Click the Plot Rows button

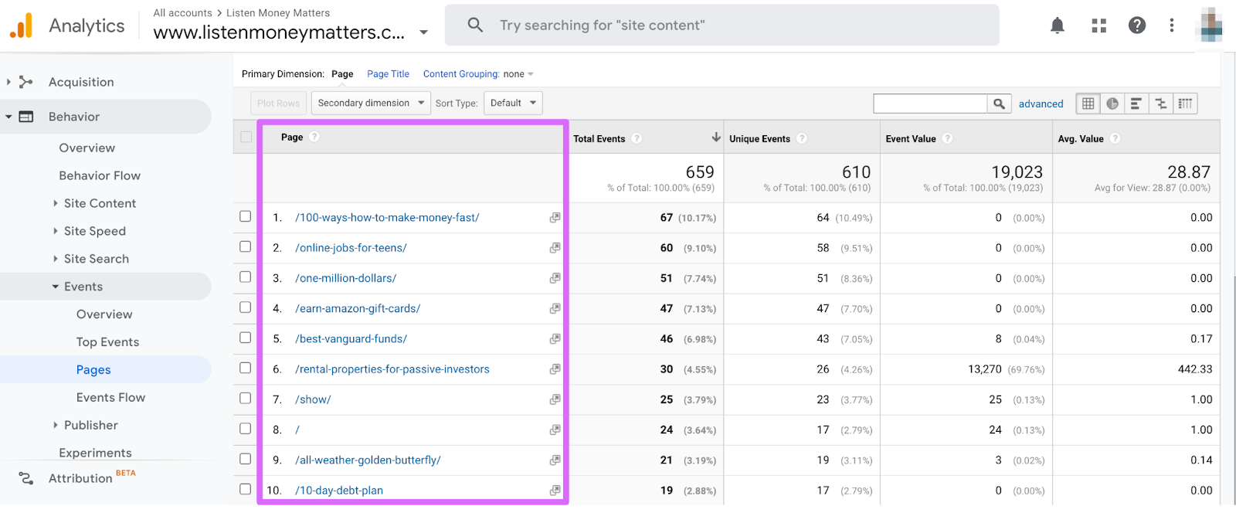click(x=278, y=103)
